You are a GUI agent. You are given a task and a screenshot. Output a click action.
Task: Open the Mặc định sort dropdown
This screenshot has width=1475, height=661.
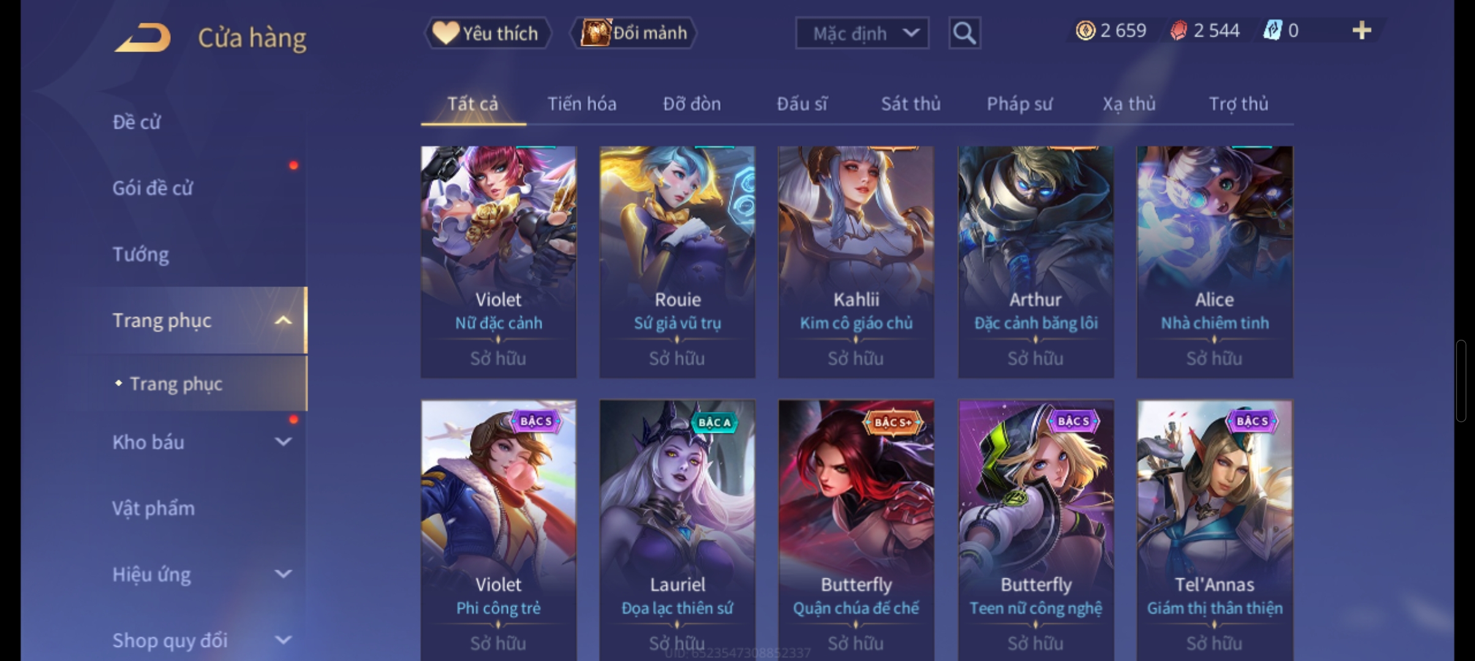862,33
